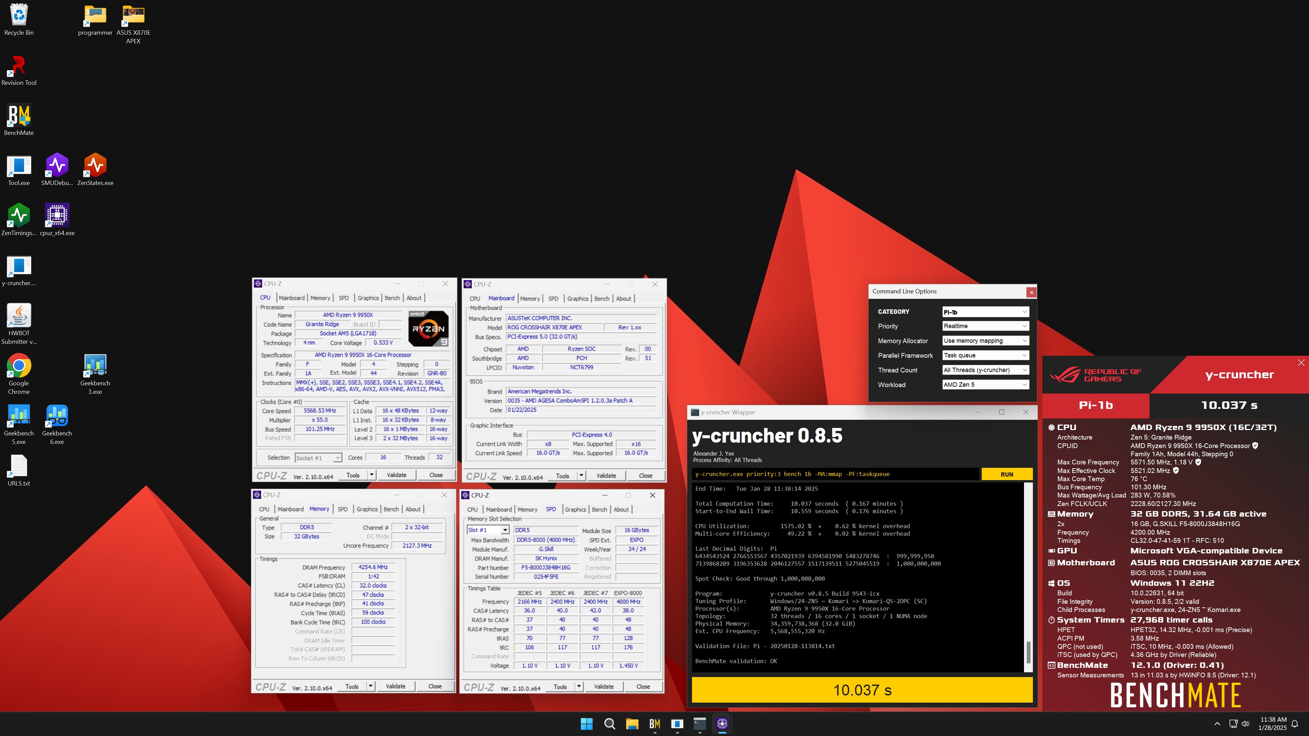1309x736 pixels.
Task: Click the 10.037 s yellow result bar
Action: coord(862,690)
